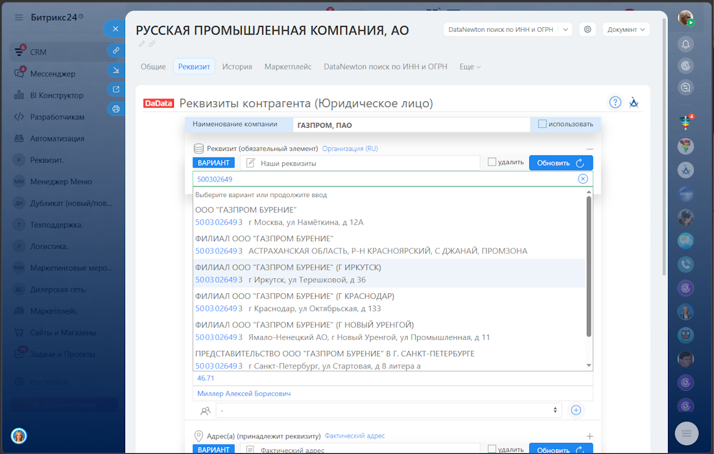Check the 'использовать' checkbox
The width and height of the screenshot is (714, 454).
[x=542, y=124]
